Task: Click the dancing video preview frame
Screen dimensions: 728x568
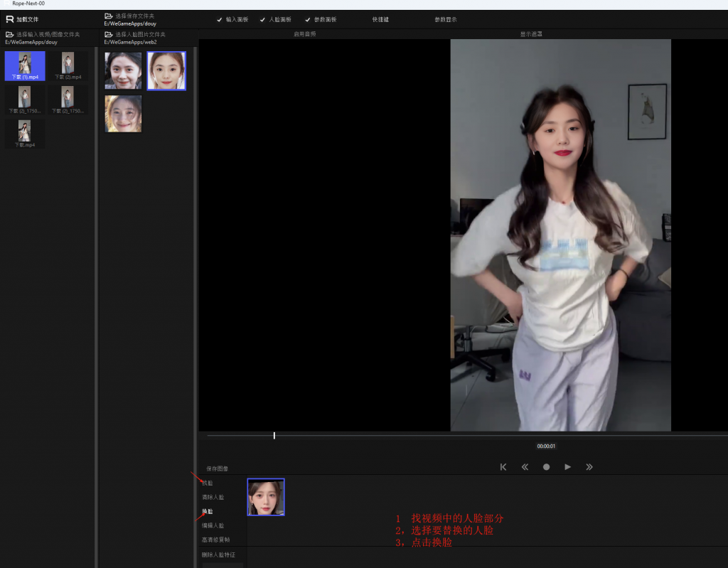Action: coord(560,235)
